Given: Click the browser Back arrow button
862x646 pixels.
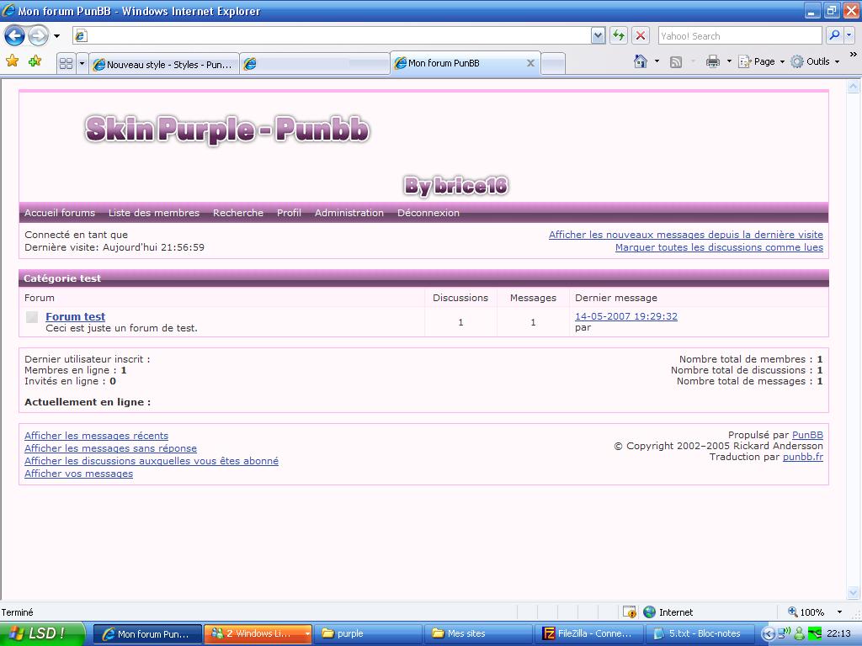Looking at the screenshot, I should pyautogui.click(x=14, y=36).
